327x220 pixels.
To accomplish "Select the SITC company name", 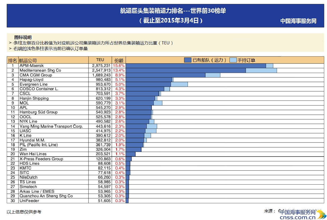I will point(24,173).
